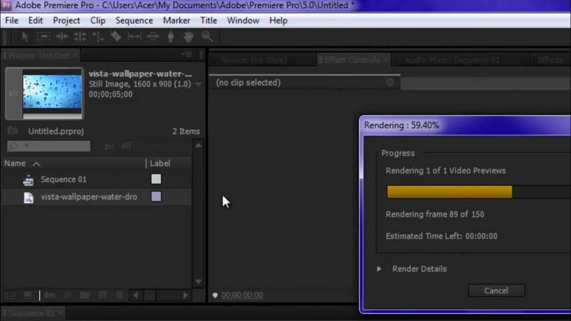Open the Clip menu
Image resolution: width=571 pixels, height=321 pixels.
coord(98,21)
